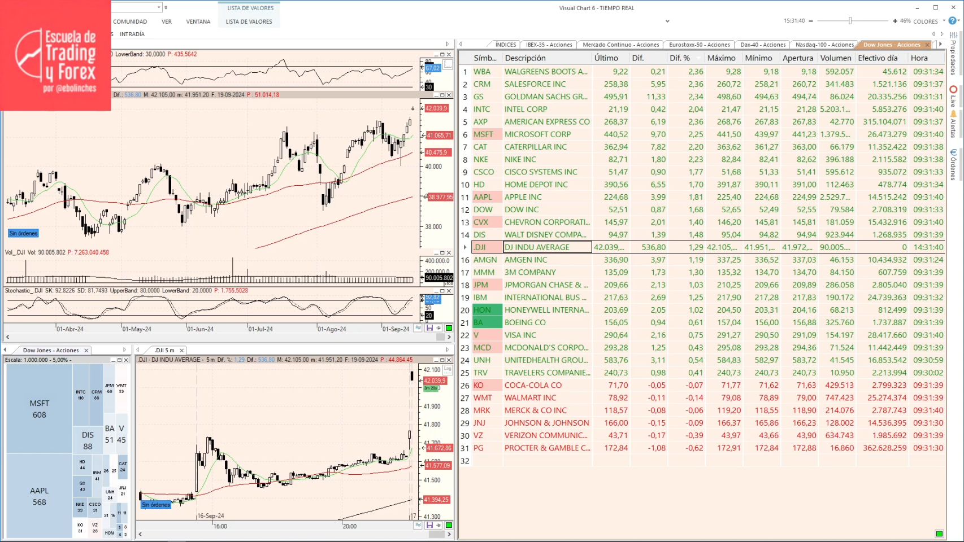Toggle the Sin órdenes label on the 5-minute chart

coord(156,505)
